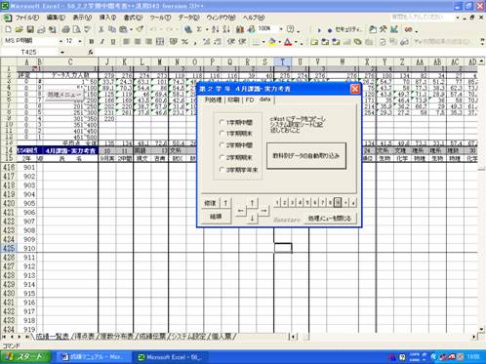This screenshot has height=364, width=486.
Task: Click the Name Box showing T425
Action: pos(30,53)
